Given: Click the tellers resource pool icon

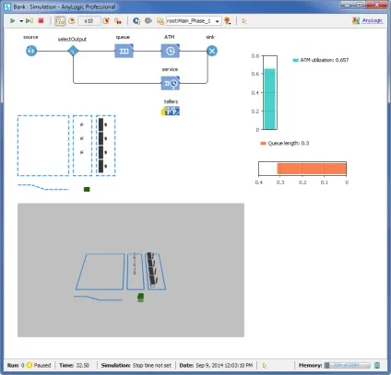Looking at the screenshot, I should pyautogui.click(x=171, y=111).
